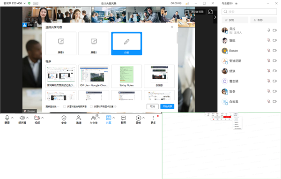This screenshot has height=179, width=281.
Task: Open the 更多 three-dot menu
Action: tap(153, 119)
